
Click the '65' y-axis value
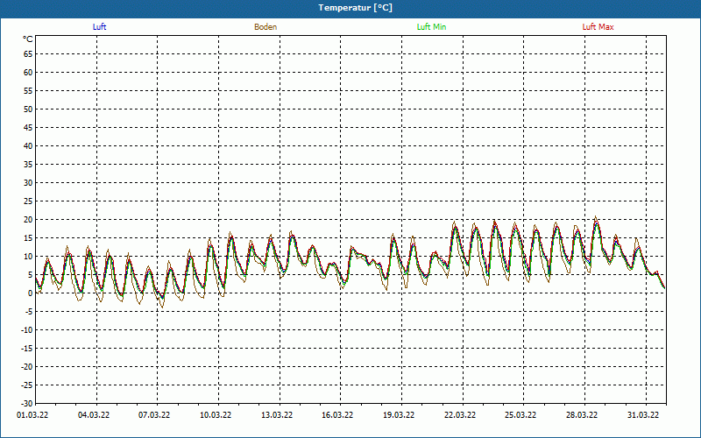coord(28,54)
